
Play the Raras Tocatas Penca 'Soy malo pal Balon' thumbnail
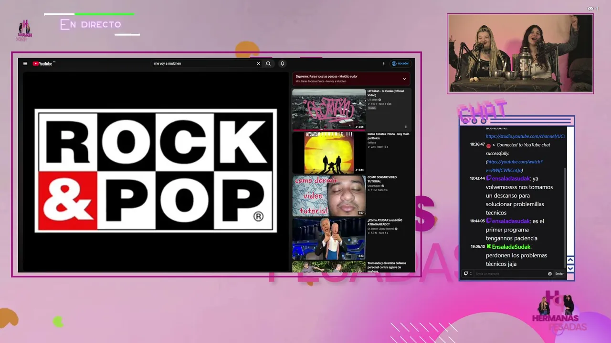coord(329,152)
